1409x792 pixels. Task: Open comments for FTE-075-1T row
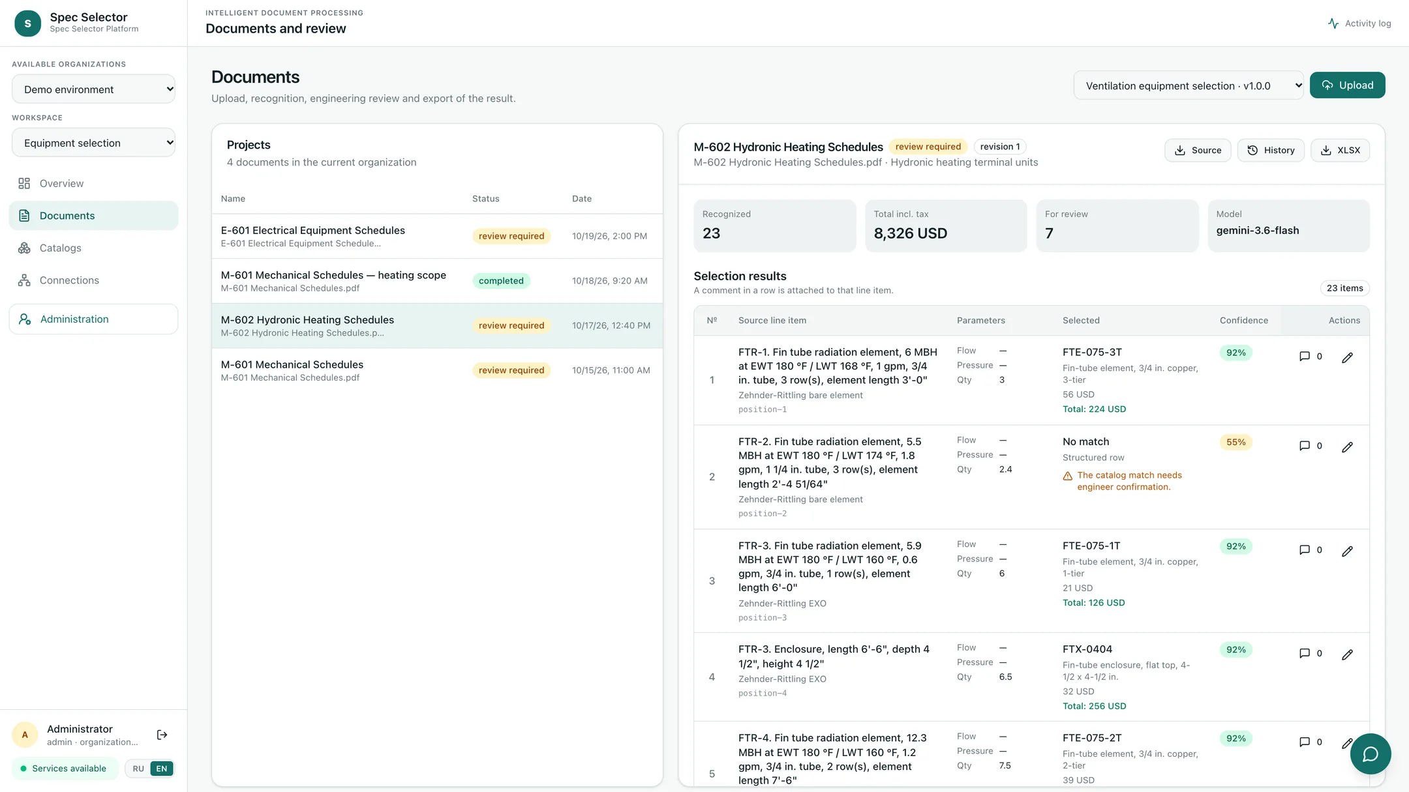pyautogui.click(x=1311, y=550)
